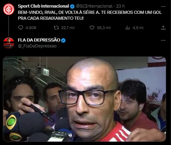Screen dimensions: 171x145
Task: Open the attached interview photo
Action: (x=84, y=99)
